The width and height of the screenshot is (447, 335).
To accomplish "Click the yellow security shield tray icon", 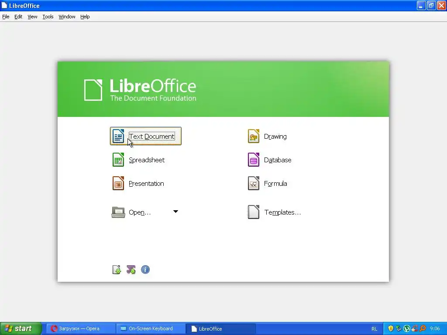I will pos(391,328).
